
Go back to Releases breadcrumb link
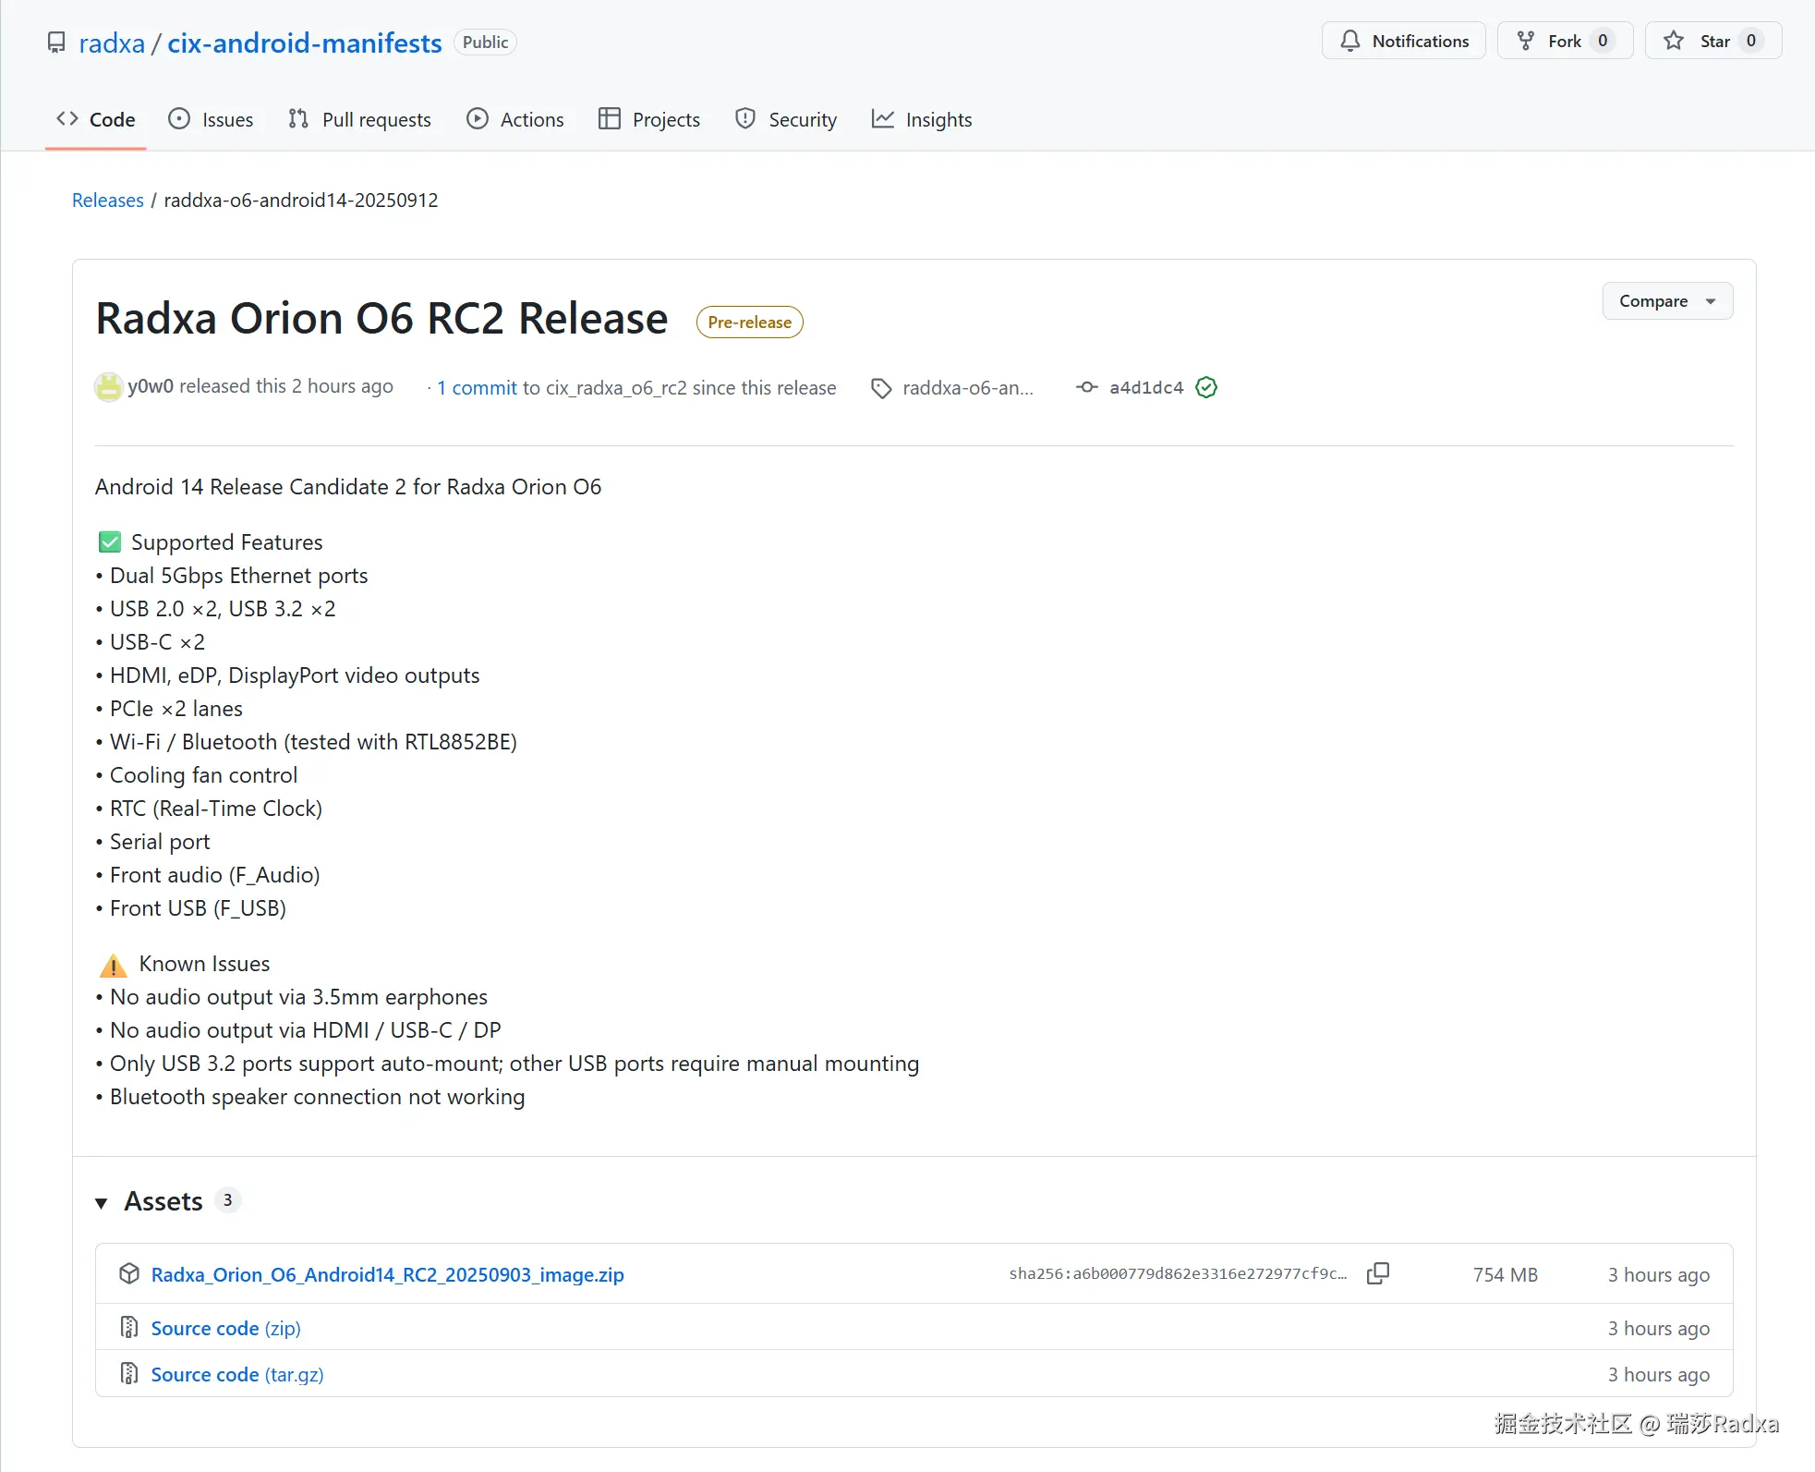[107, 201]
